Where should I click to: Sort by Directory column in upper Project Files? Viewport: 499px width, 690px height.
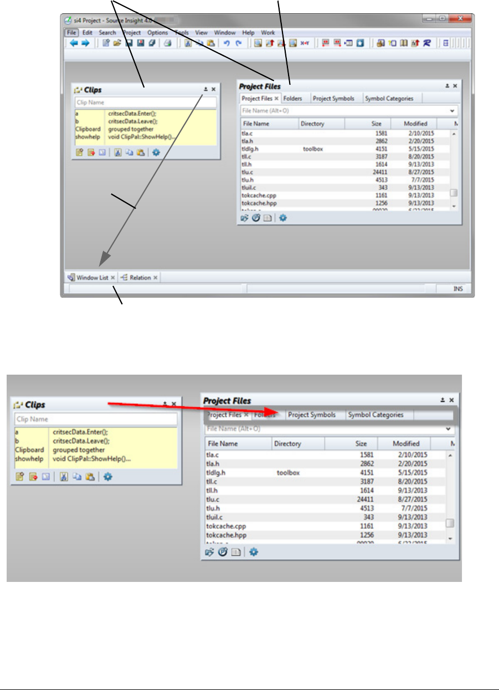[x=322, y=124]
